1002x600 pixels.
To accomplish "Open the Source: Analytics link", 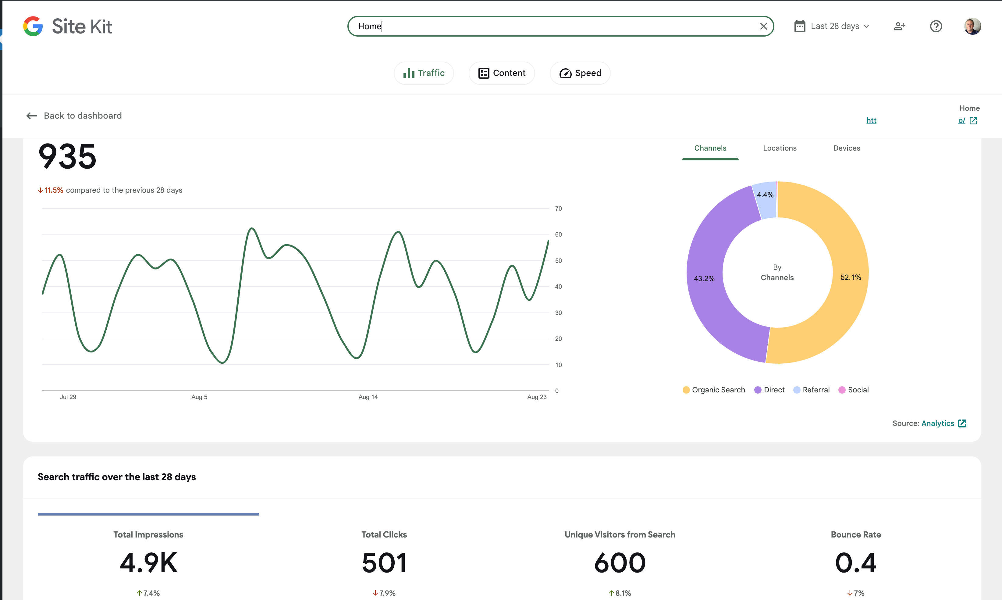I will click(938, 423).
